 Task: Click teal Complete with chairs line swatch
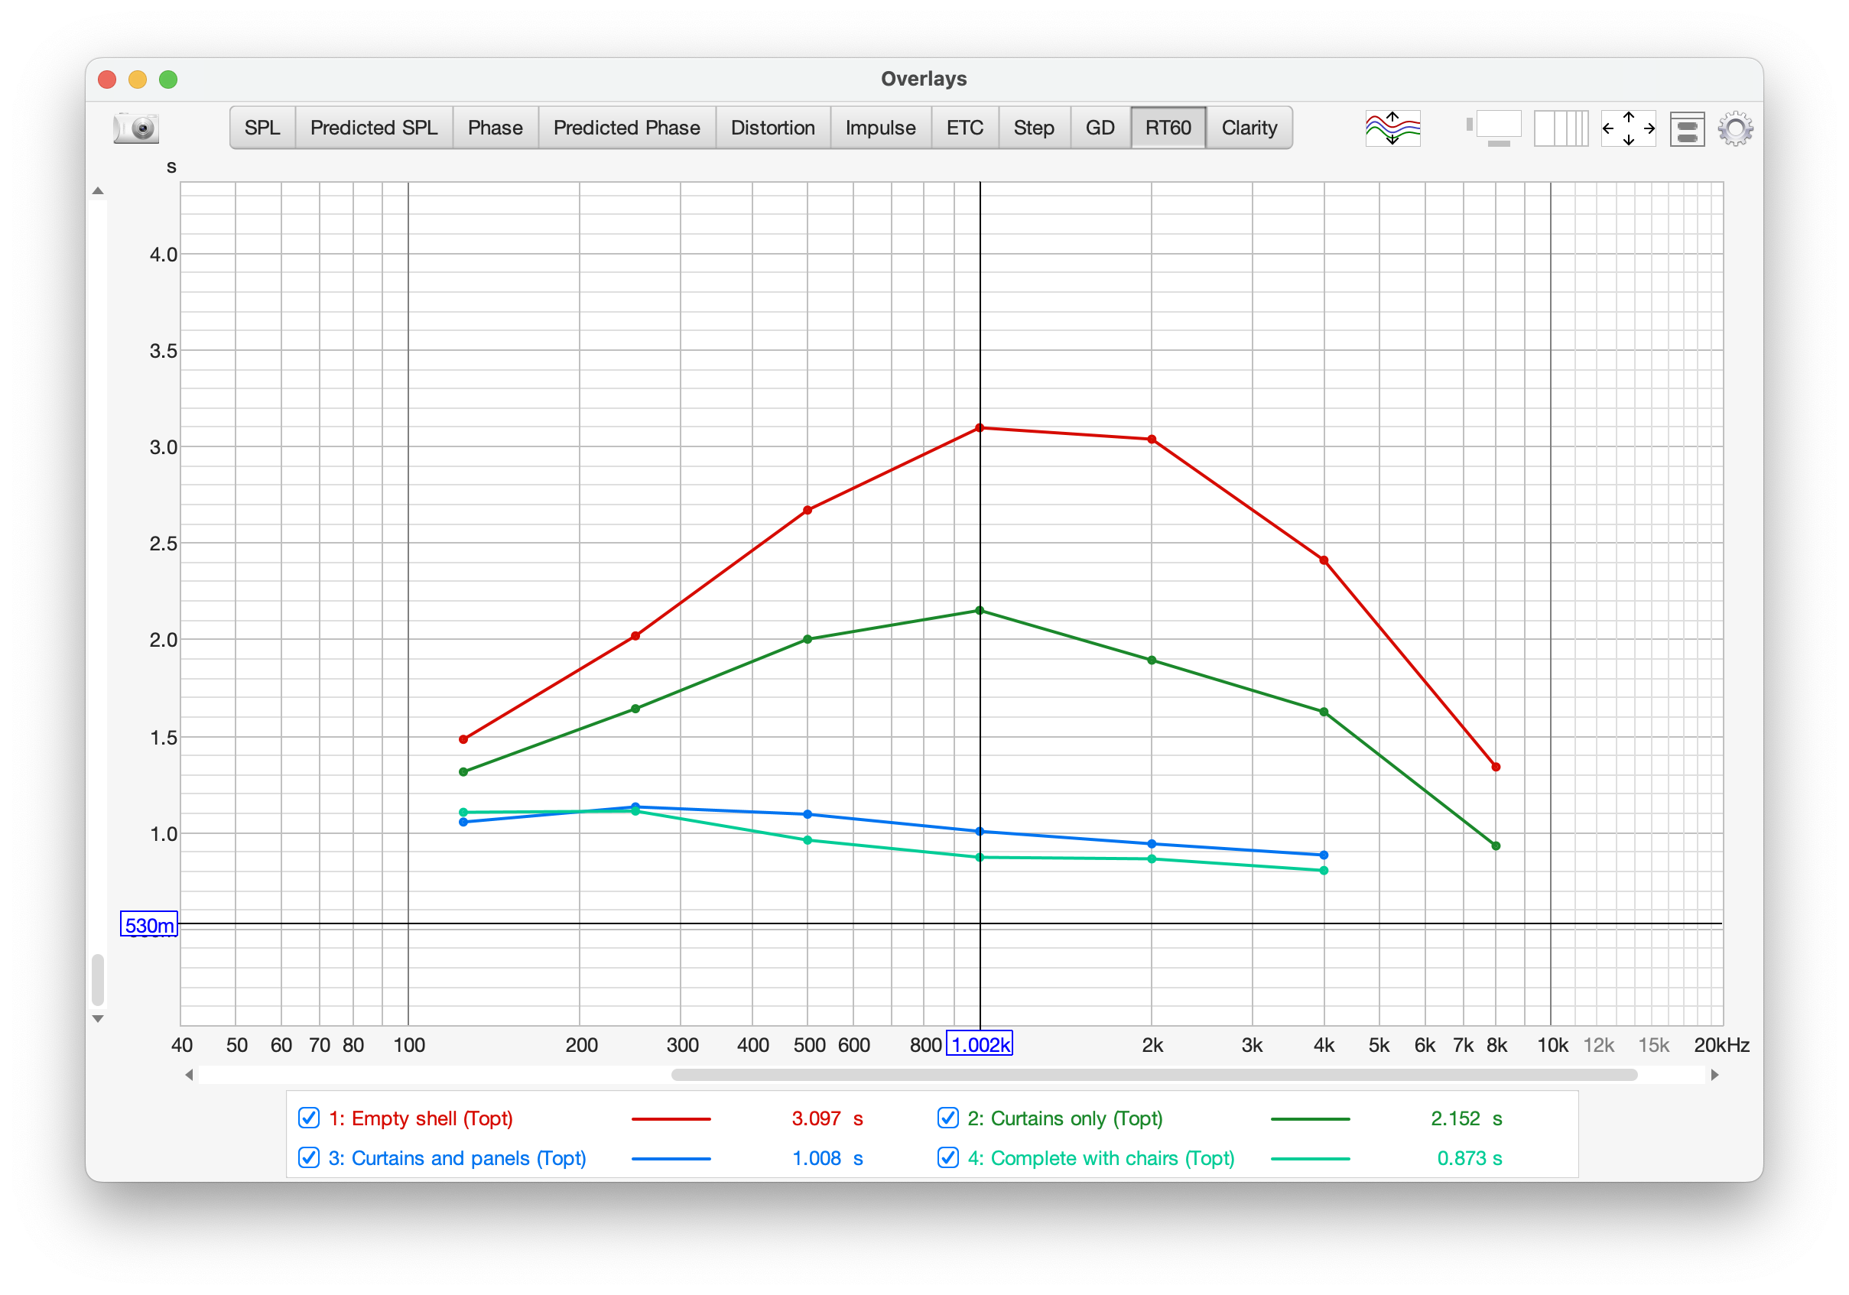[1310, 1159]
